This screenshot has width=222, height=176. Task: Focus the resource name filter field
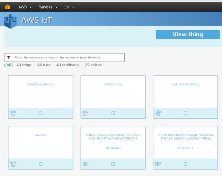(x=68, y=58)
